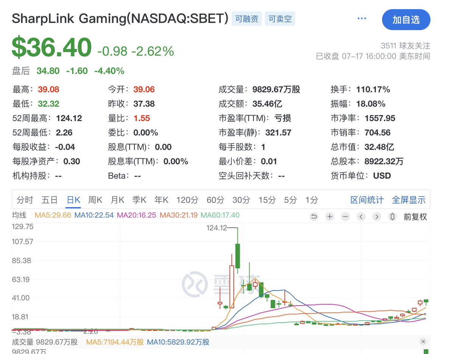Click the volume MA10:5829.92万股 label
The width and height of the screenshot is (454, 354).
(178, 342)
